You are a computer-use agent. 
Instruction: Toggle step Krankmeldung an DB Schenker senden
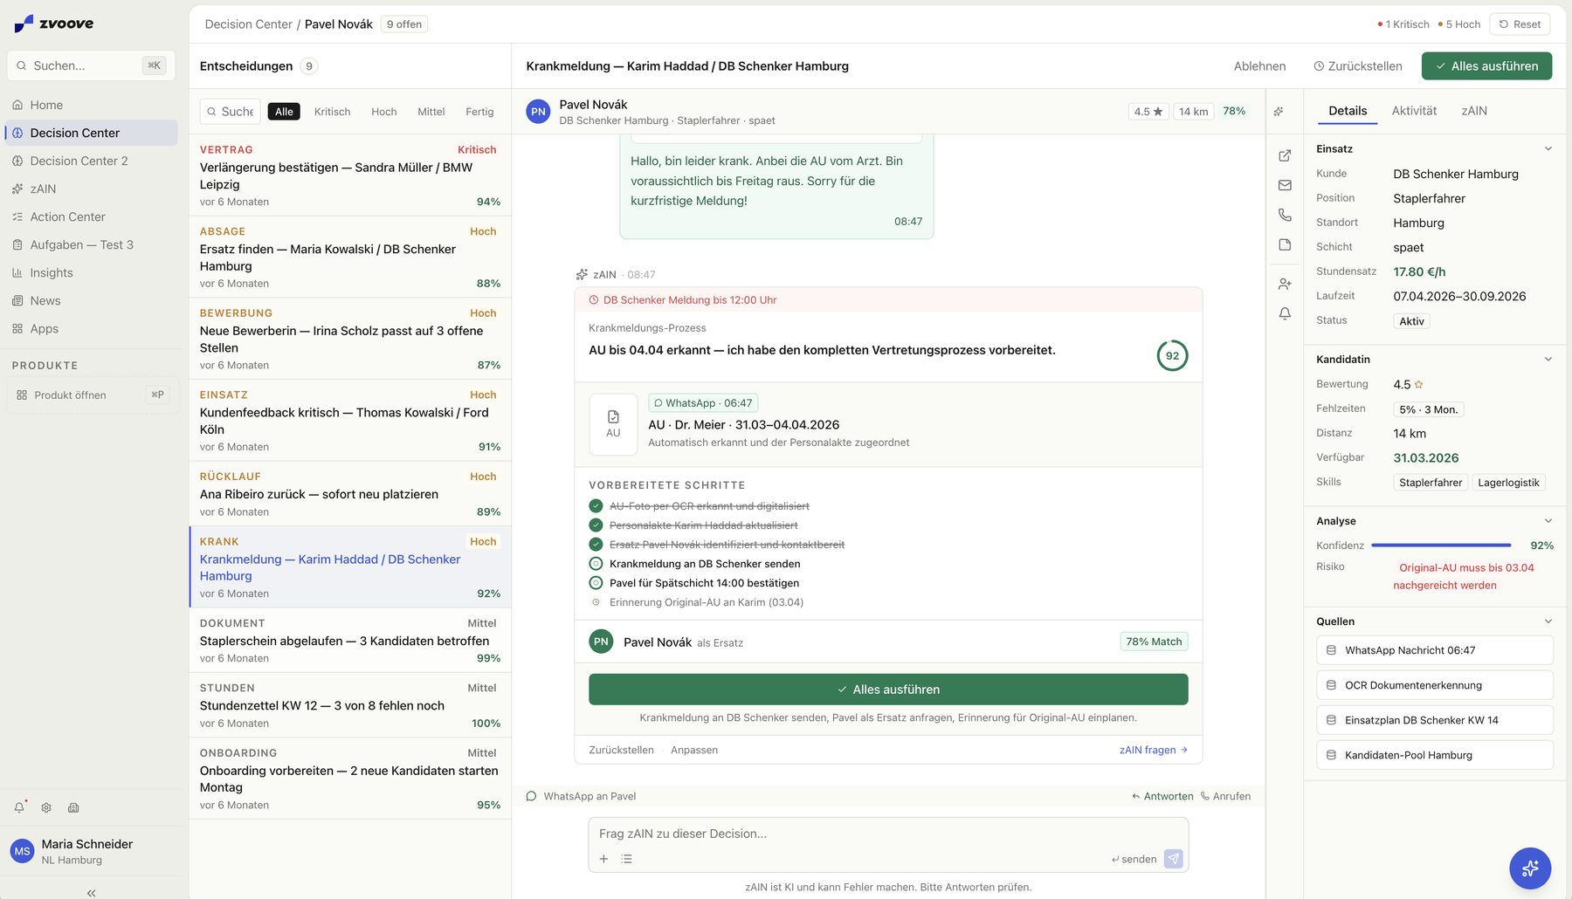pyautogui.click(x=596, y=564)
